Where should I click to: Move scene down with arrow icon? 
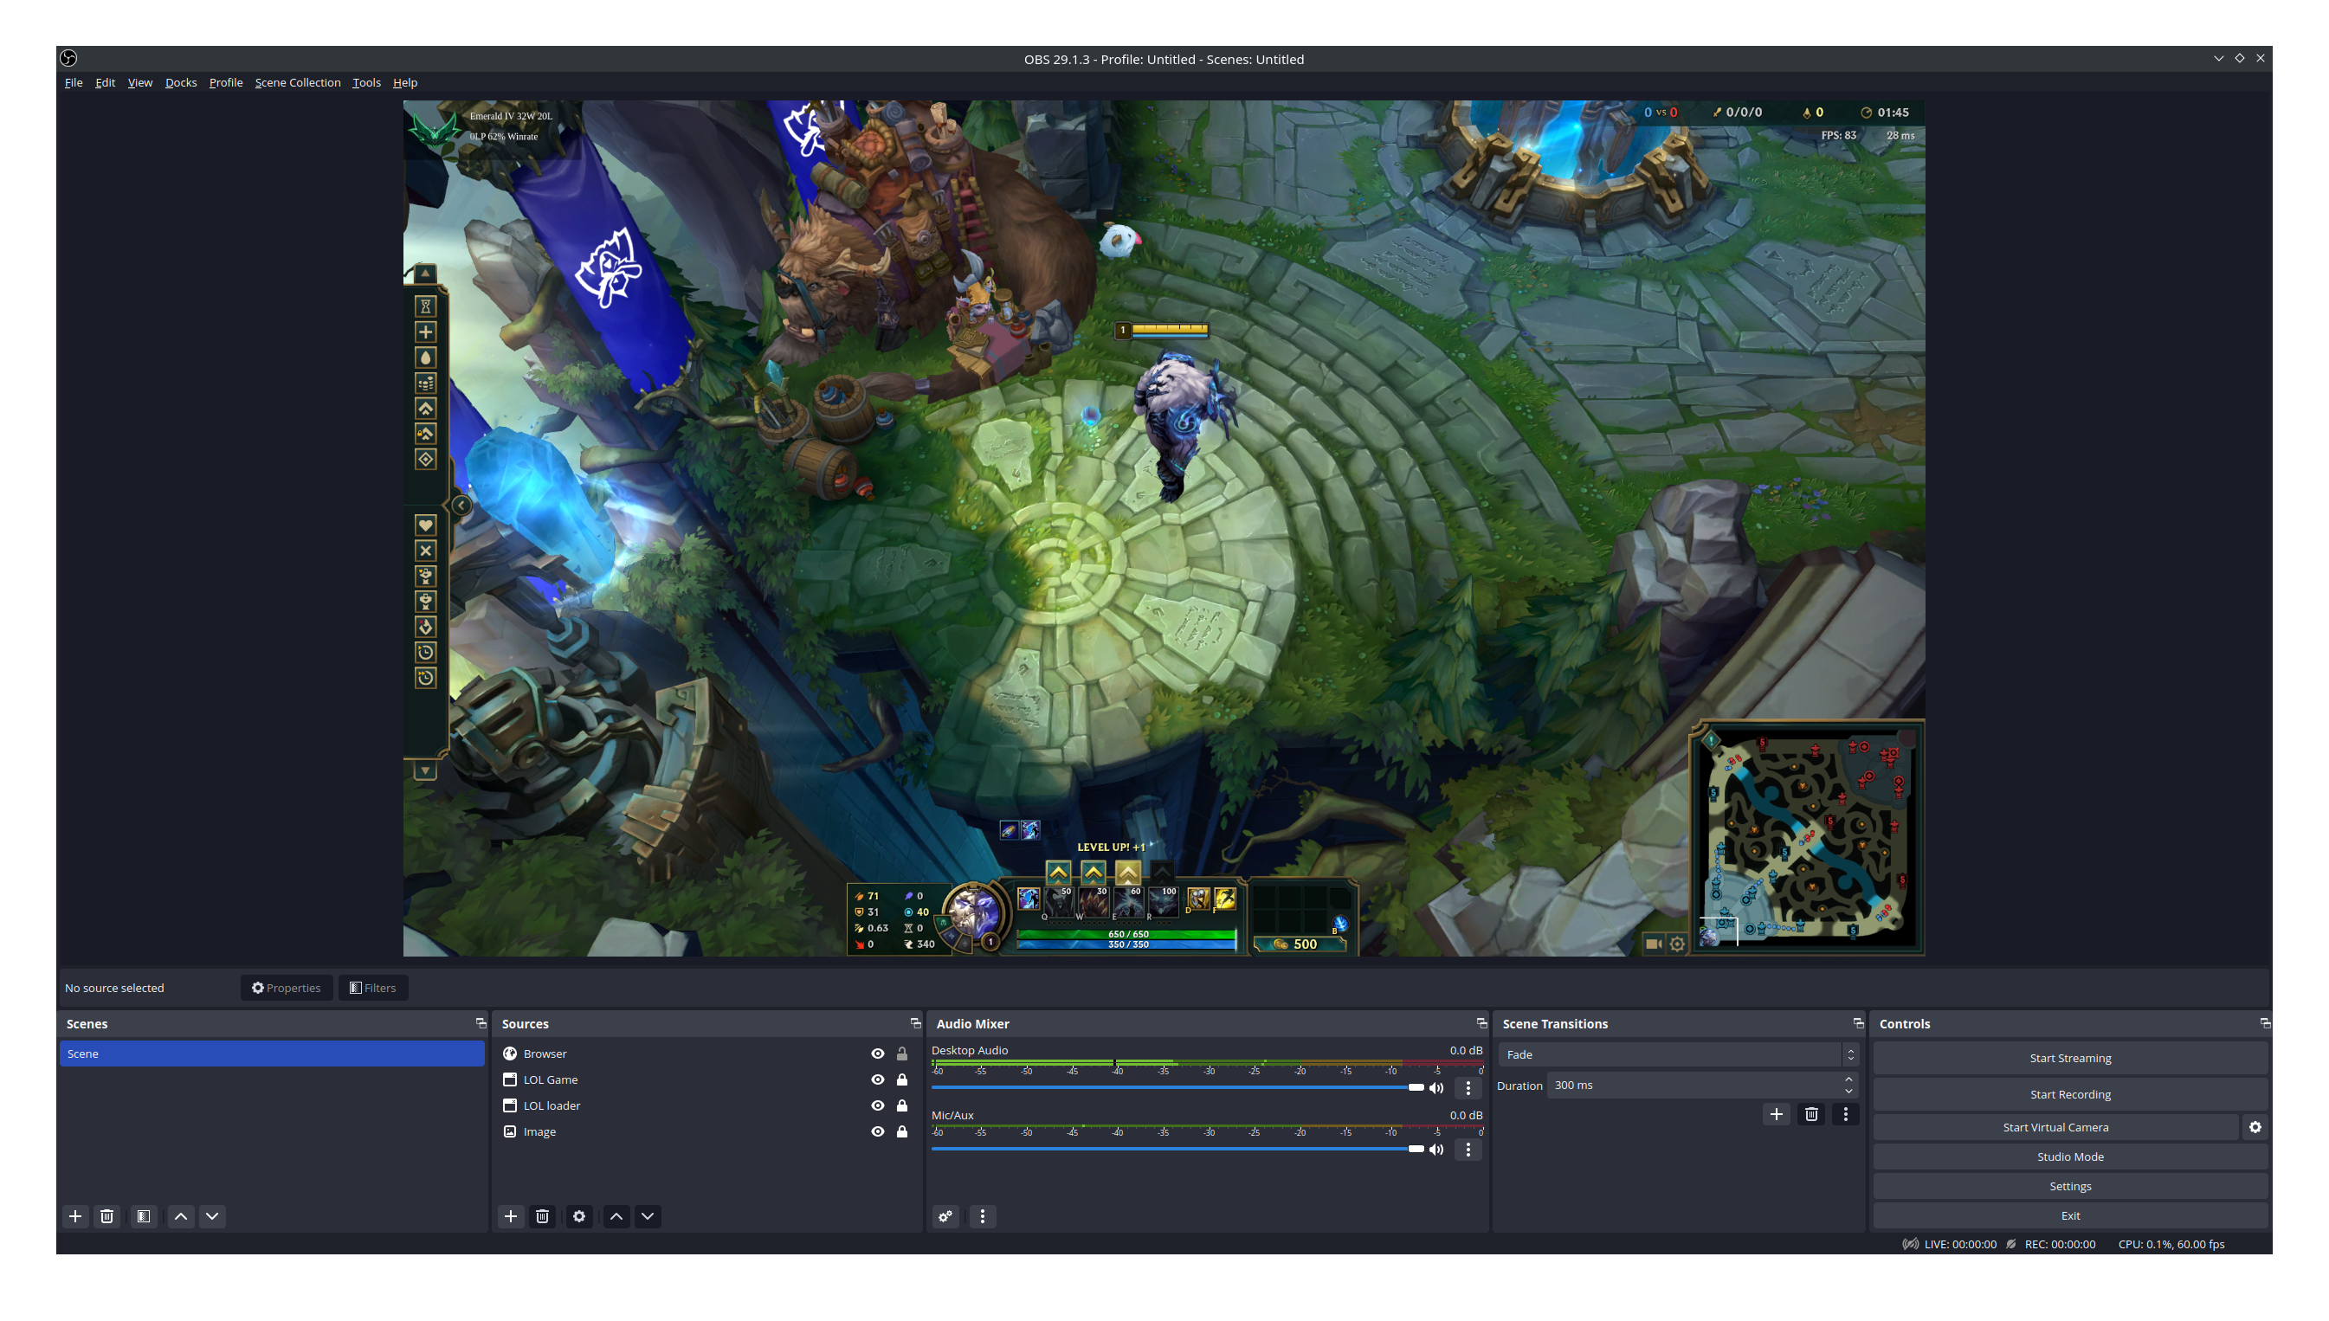point(212,1215)
